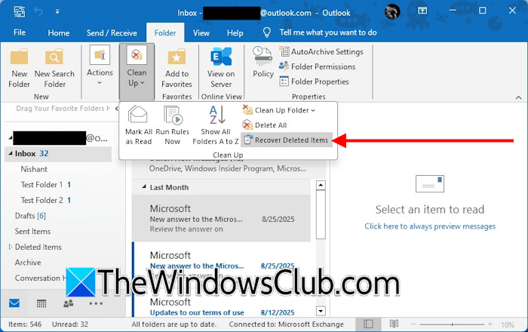Select Recover Deleted Items
This screenshot has width=528, height=332.
point(286,140)
